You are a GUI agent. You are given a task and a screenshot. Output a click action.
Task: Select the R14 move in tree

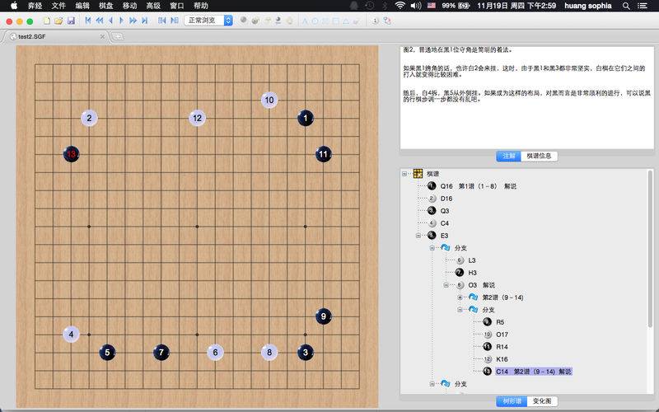coord(502,347)
